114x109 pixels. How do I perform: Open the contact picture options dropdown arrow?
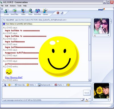click(108, 35)
